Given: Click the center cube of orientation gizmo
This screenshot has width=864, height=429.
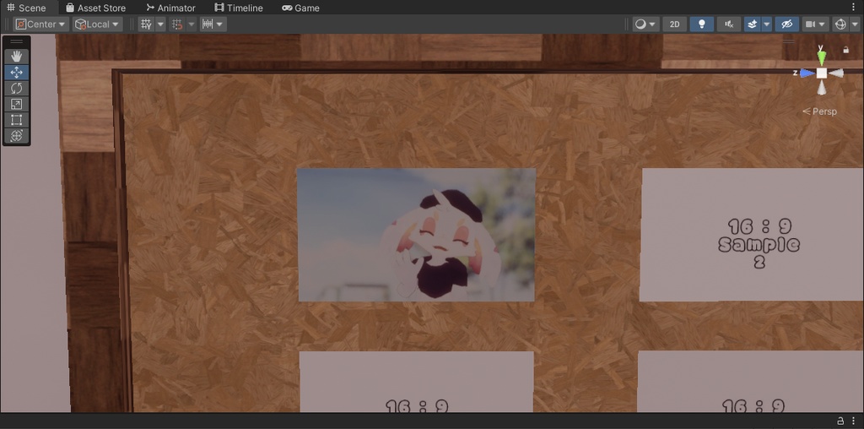Looking at the screenshot, I should click(x=822, y=73).
